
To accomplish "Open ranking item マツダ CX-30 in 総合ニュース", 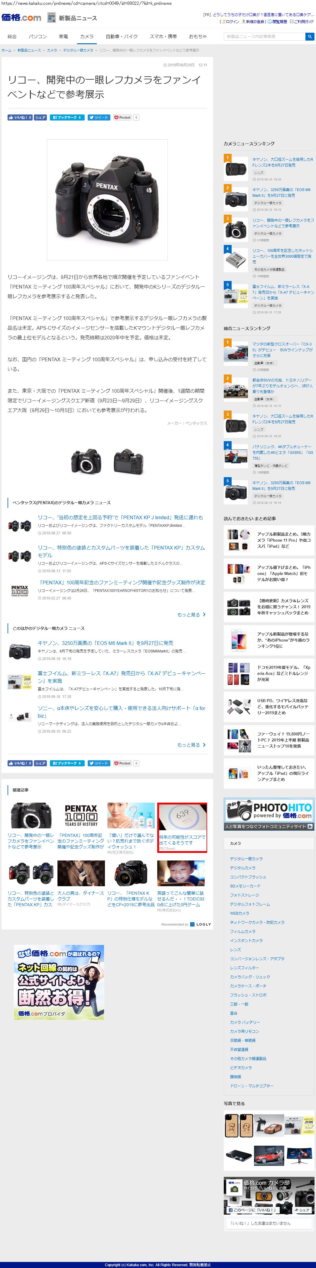I will [282, 350].
